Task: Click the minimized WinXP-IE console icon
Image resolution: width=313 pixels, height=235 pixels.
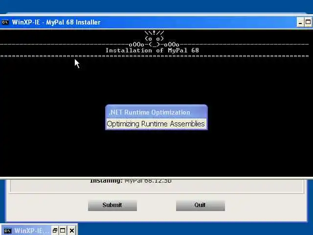Action: point(8,231)
